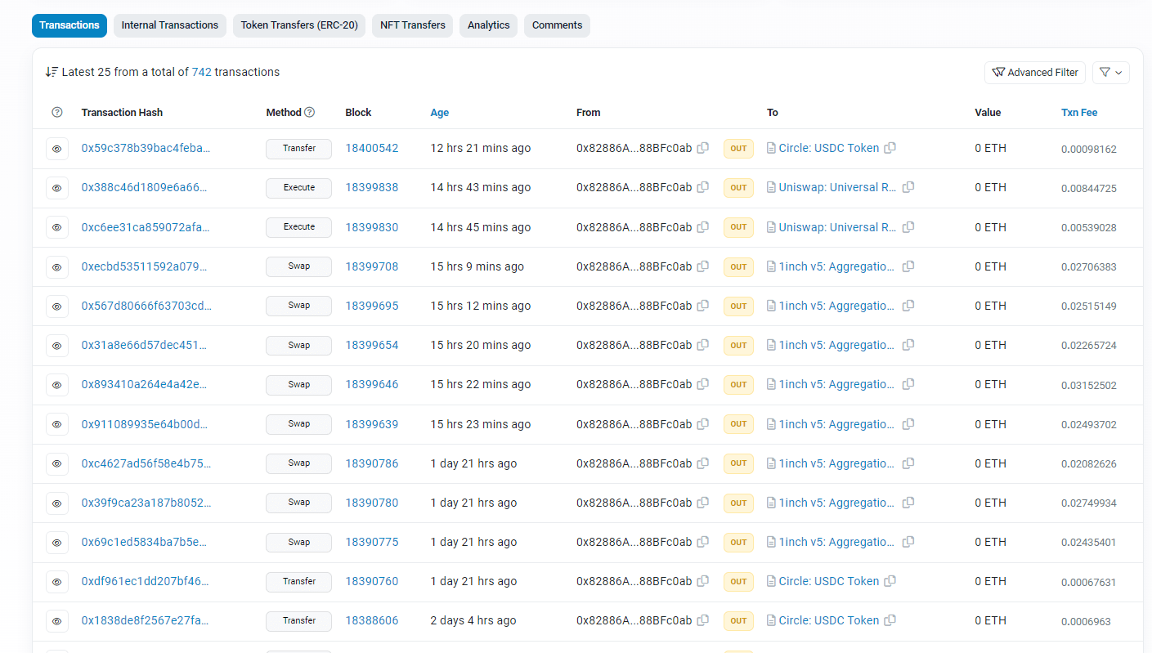
Task: Preview transaction 0x567d80666f63703cd with eye icon
Action: (x=57, y=306)
